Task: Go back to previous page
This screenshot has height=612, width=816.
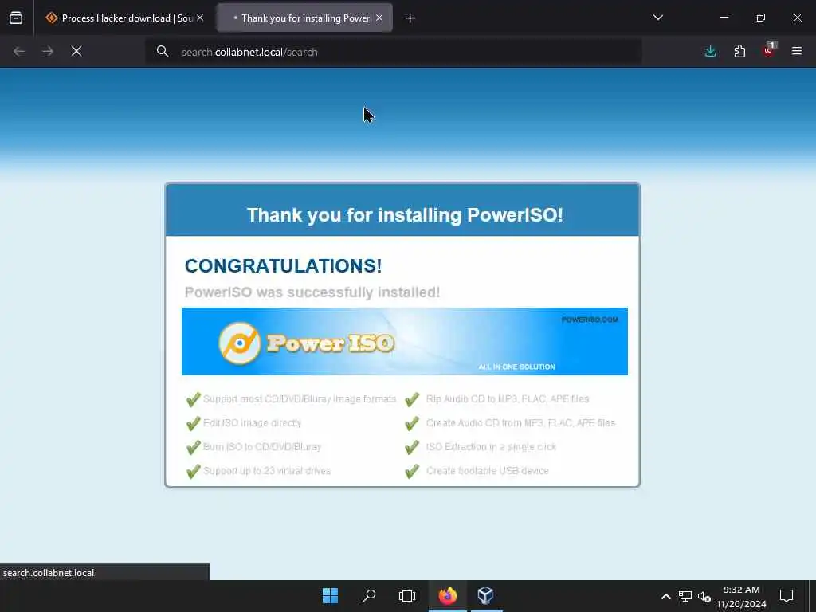Action: point(19,52)
